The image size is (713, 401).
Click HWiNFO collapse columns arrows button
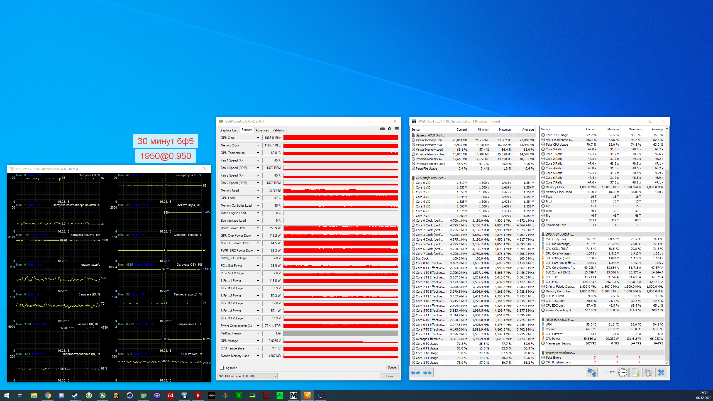[x=428, y=373]
